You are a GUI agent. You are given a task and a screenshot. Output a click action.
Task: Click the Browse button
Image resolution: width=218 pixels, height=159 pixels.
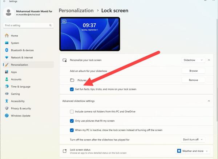193,71
